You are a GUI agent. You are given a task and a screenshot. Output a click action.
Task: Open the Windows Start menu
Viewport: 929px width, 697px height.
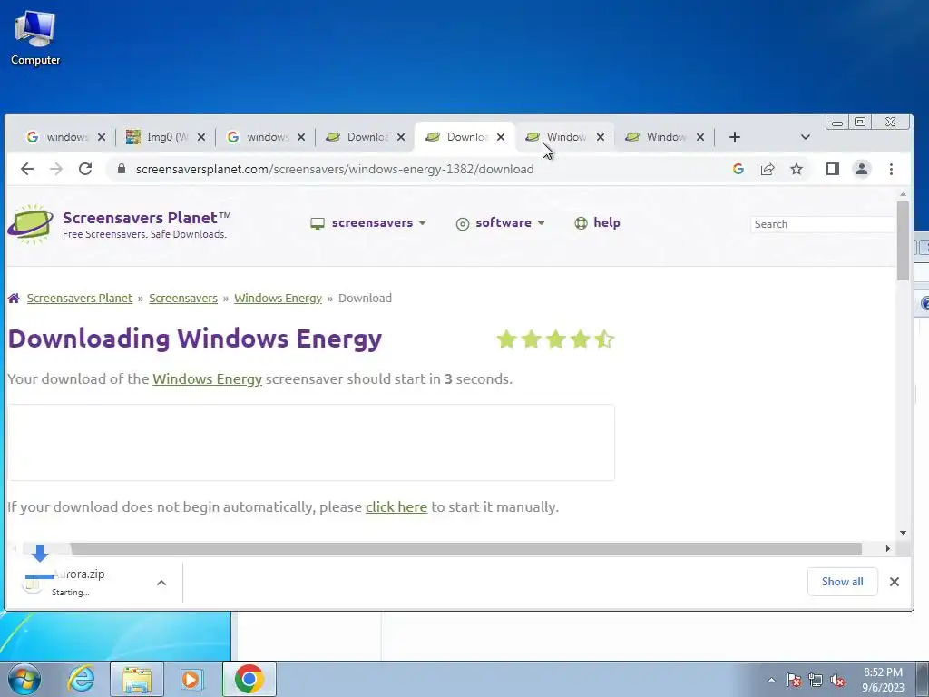tap(24, 679)
